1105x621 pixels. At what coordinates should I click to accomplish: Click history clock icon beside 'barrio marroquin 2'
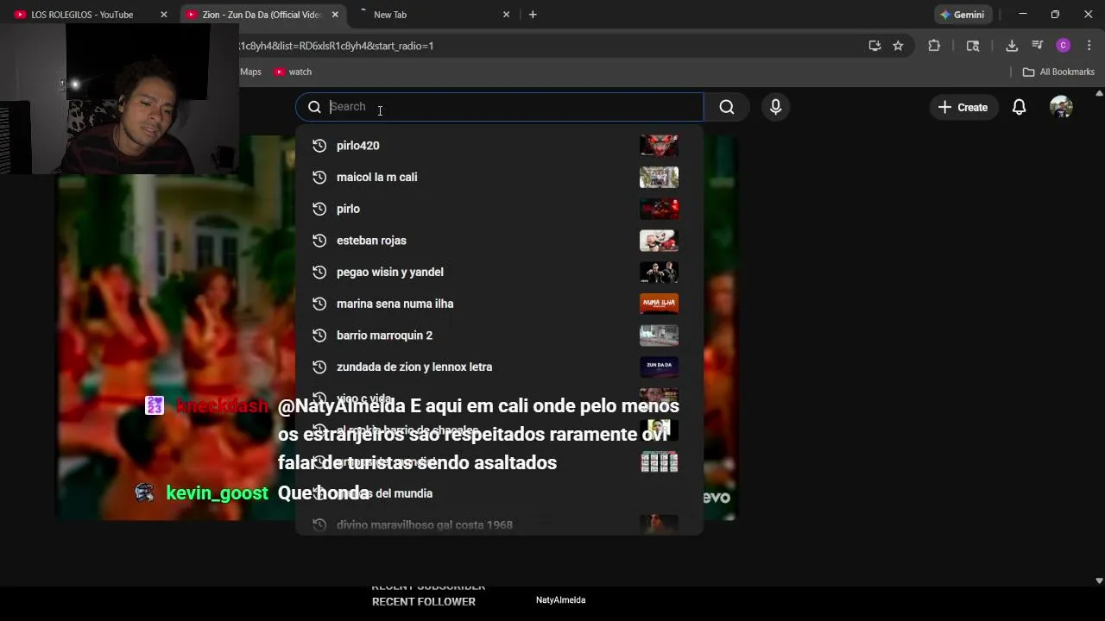click(x=319, y=336)
